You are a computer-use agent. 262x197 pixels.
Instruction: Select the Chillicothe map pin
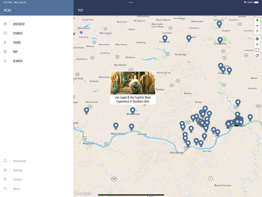pos(220,40)
